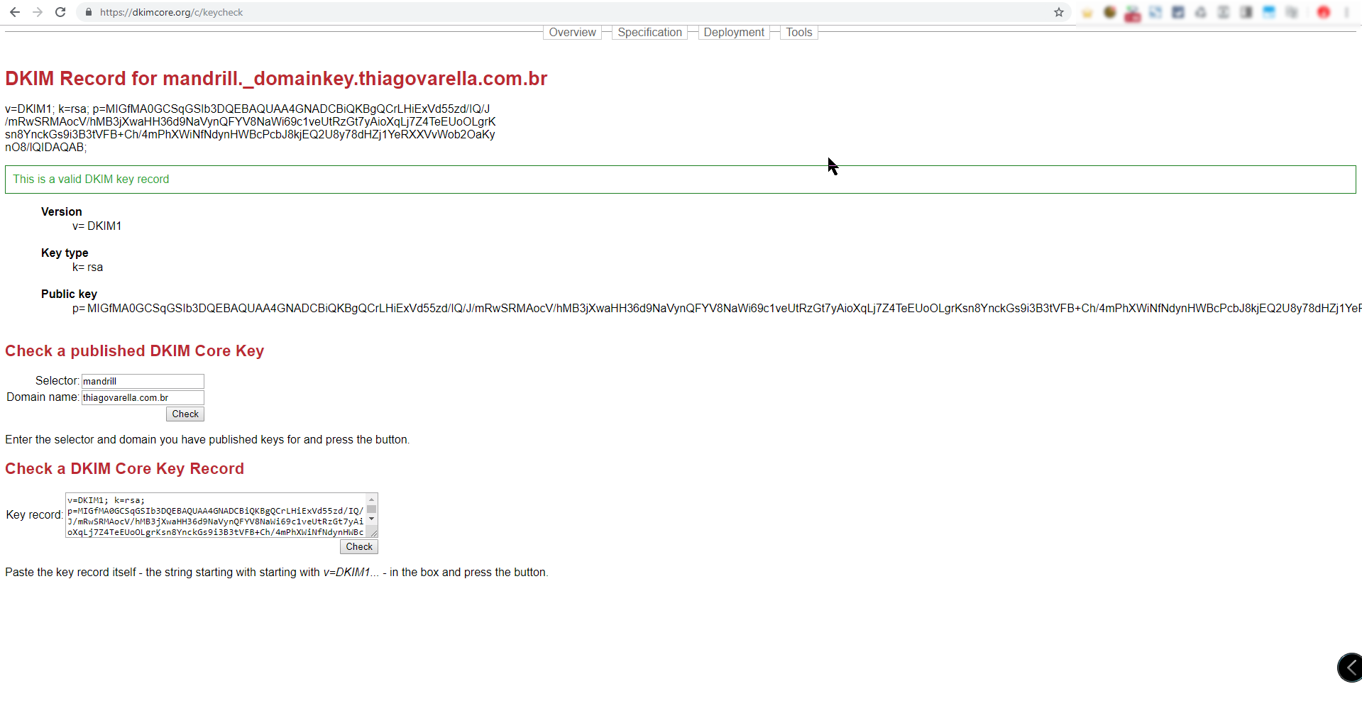This screenshot has height=701, width=1362.
Task: Click the Public key label
Action: coord(69,294)
